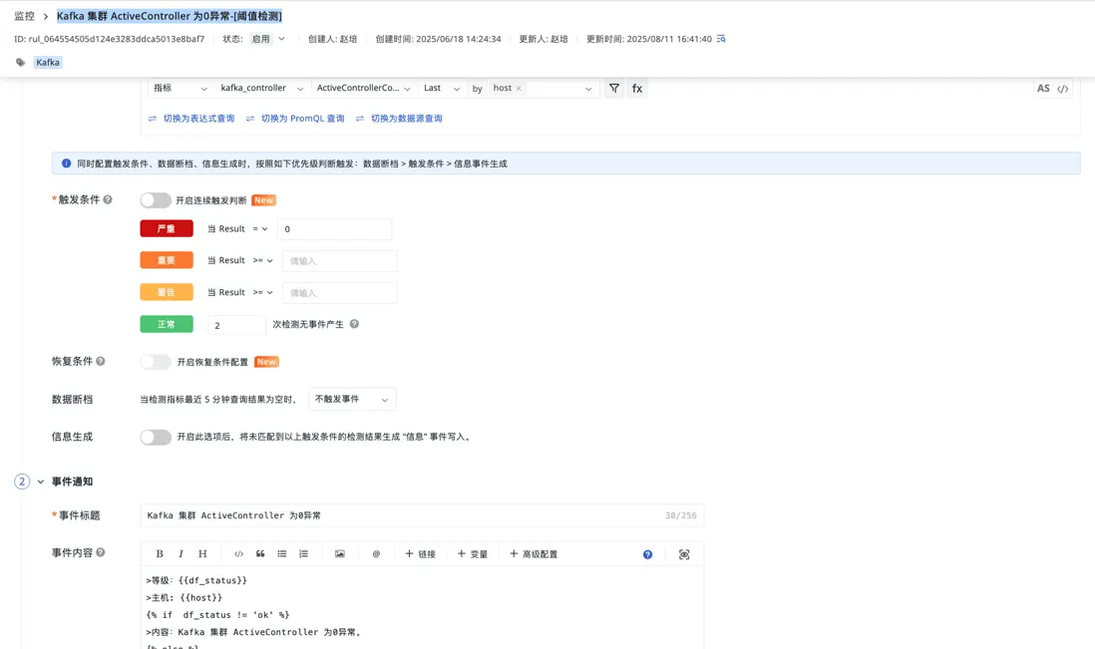Click the filter funnel icon in query bar
The image size is (1095, 649).
[614, 88]
